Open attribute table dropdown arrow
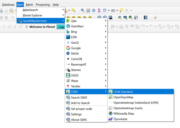This screenshot has width=180, height=128. coord(109,10)
